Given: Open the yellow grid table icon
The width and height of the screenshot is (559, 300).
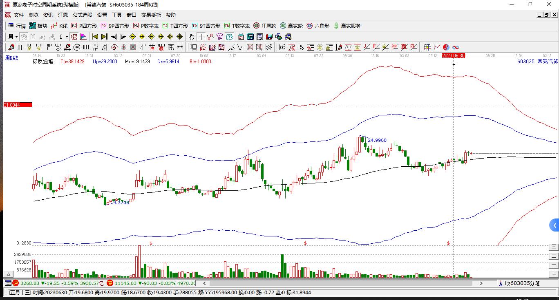Looking at the screenshot, I should point(427,47).
